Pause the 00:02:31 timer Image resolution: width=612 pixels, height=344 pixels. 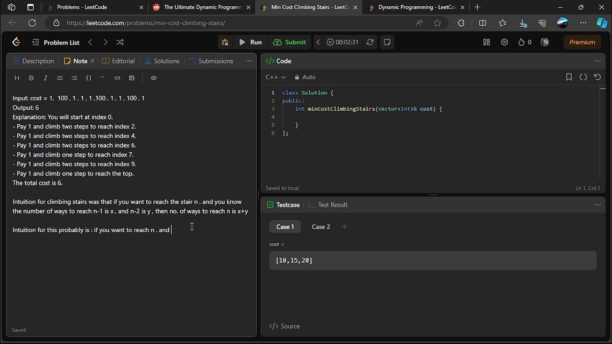click(x=342, y=42)
